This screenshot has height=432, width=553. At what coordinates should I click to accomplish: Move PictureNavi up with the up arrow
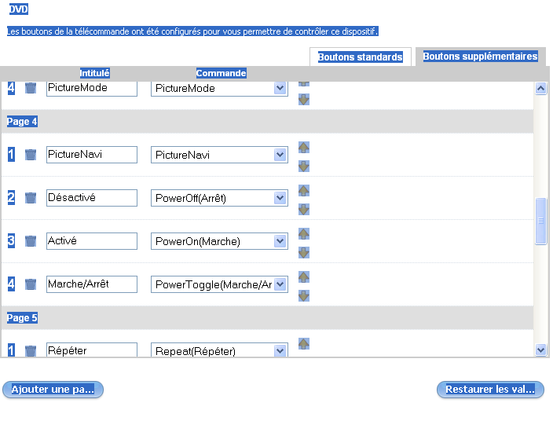304,148
